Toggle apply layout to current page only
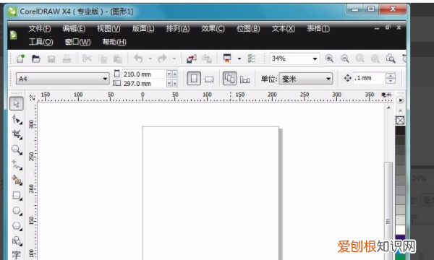The height and width of the screenshot is (260, 434). pos(244,79)
